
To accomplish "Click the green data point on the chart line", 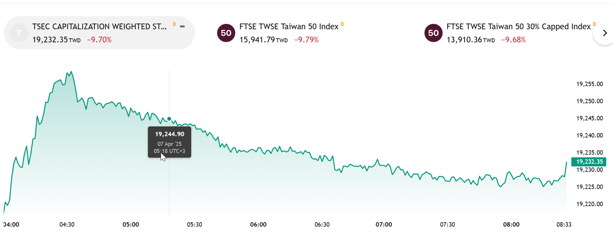I will (169, 119).
